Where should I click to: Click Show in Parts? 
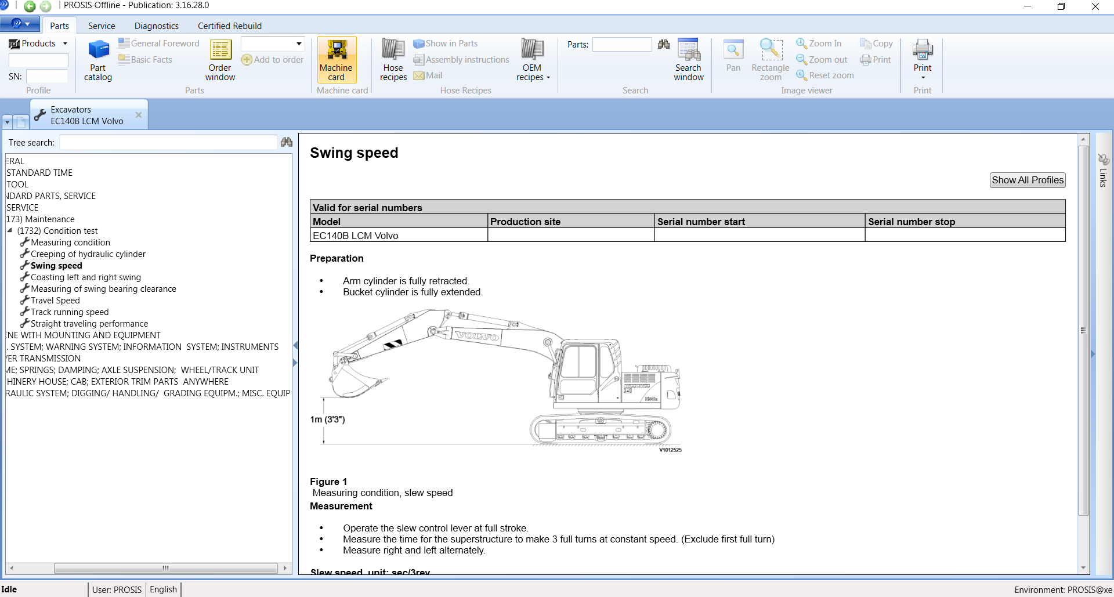[446, 44]
